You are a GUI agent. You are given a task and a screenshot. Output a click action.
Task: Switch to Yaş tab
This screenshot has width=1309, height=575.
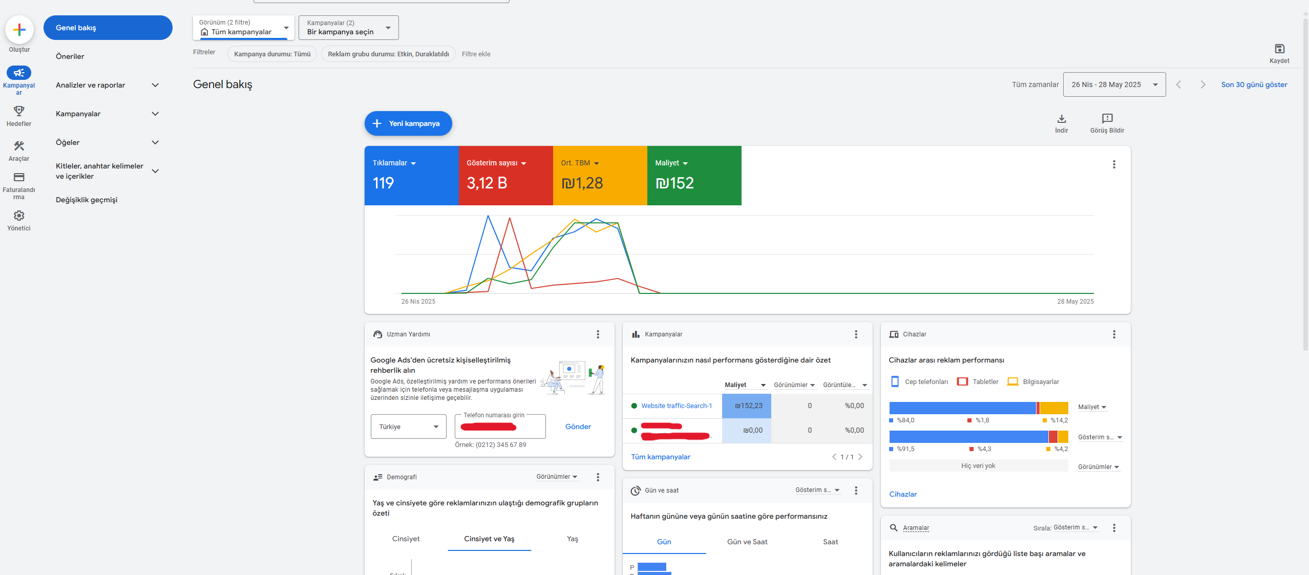coord(573,539)
